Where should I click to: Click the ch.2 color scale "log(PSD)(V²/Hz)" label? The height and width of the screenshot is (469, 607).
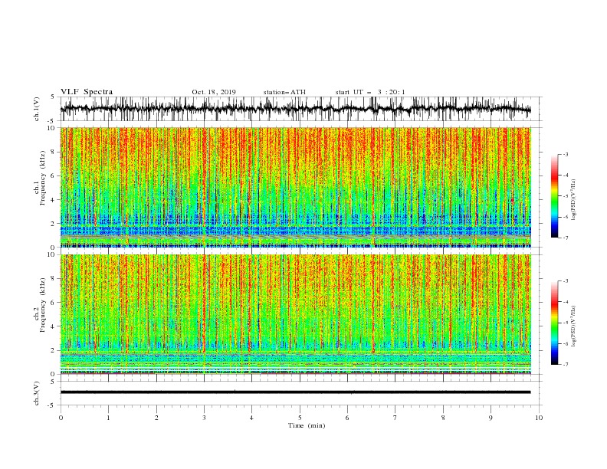573,326
